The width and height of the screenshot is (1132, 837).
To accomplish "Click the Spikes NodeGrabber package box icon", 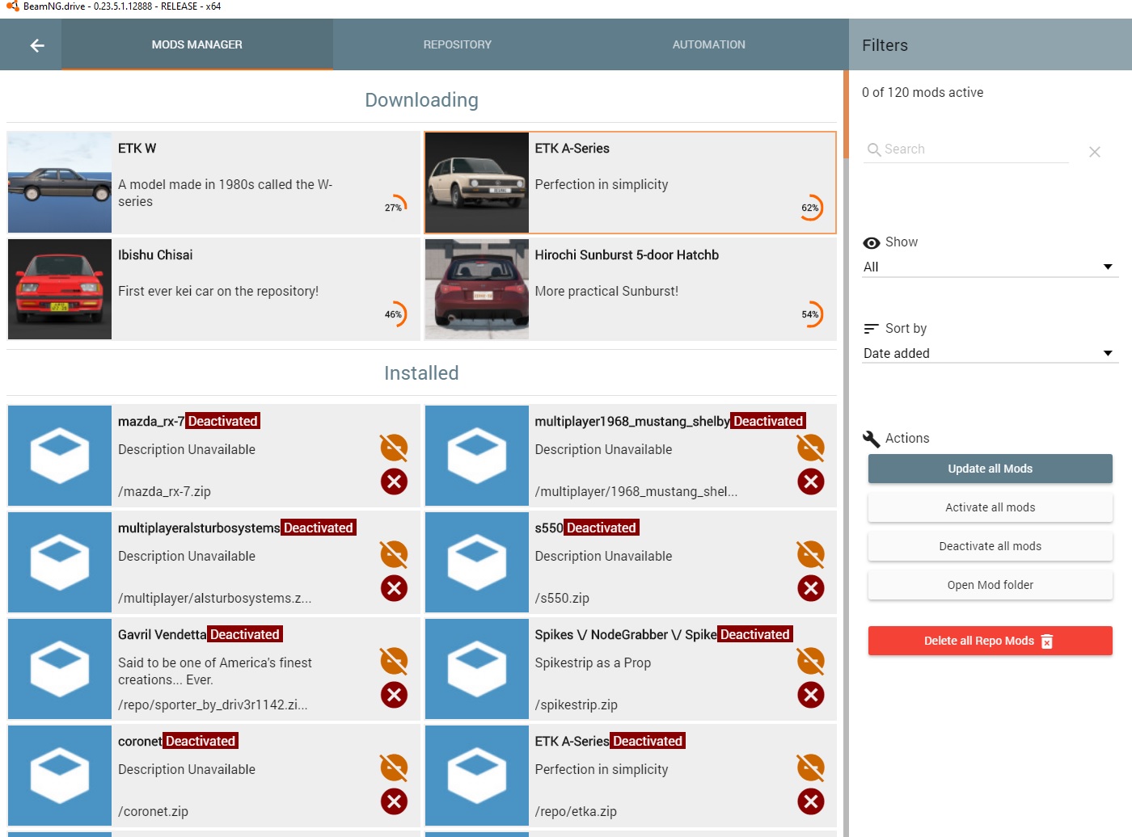I will click(x=477, y=669).
